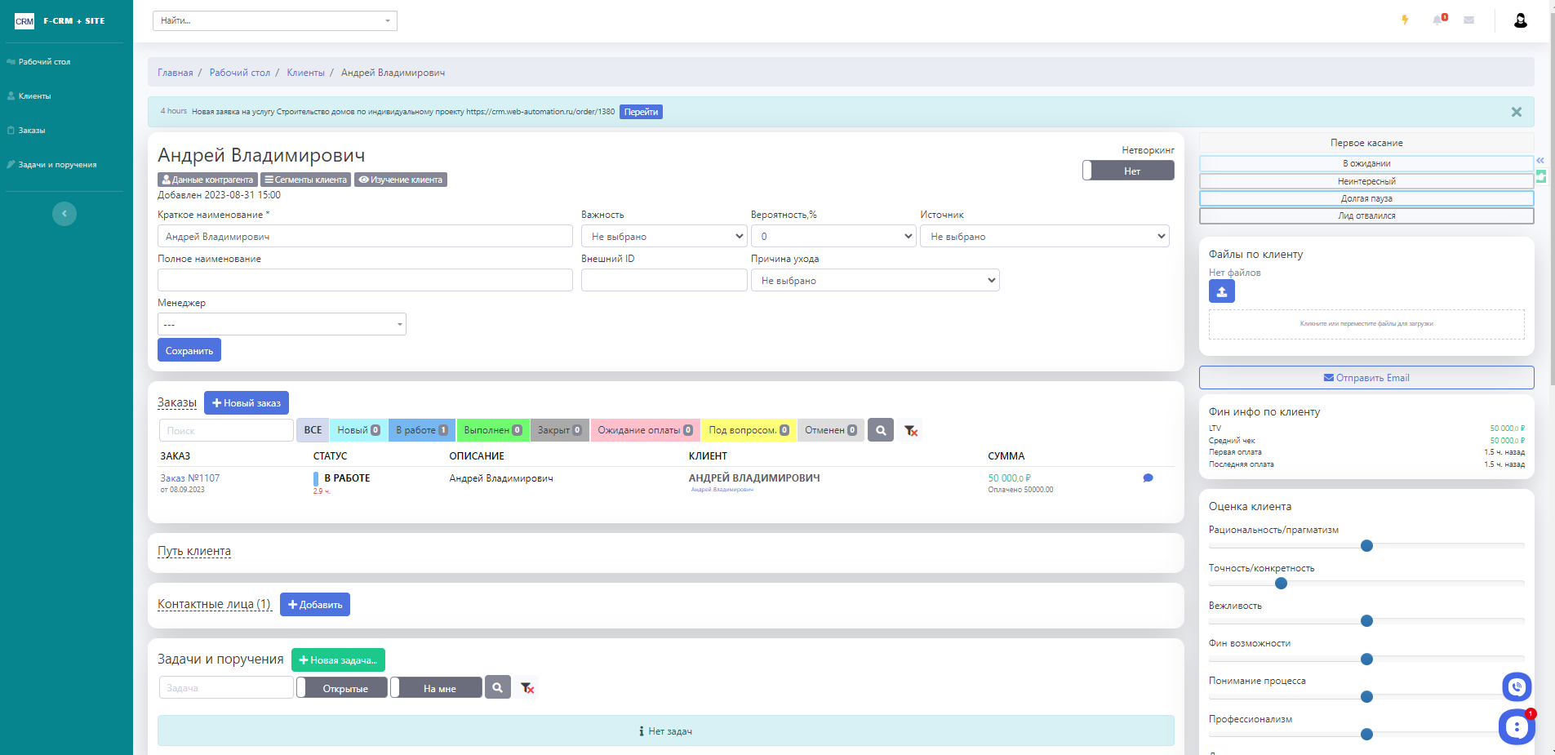Click the lightning bolt icon in header

pyautogui.click(x=1405, y=20)
